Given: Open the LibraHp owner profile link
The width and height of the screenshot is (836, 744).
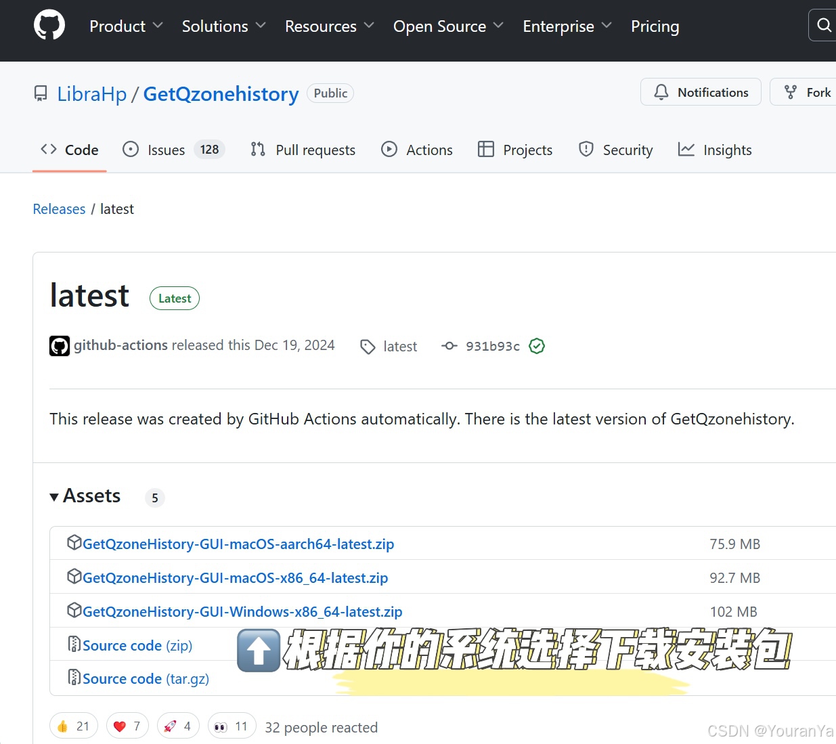Looking at the screenshot, I should pos(92,94).
